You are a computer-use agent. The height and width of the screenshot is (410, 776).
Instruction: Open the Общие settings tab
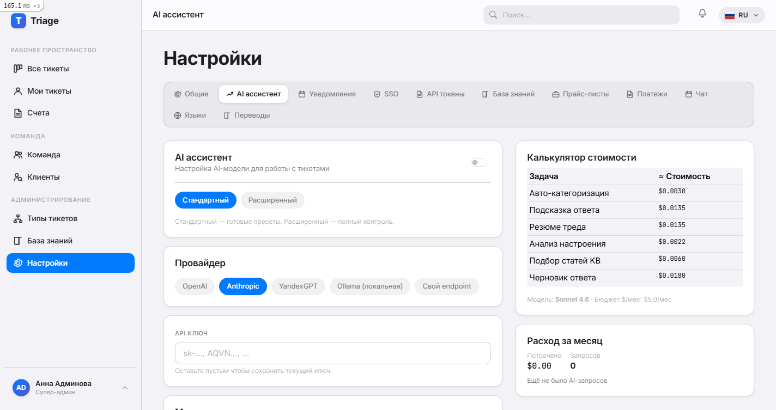(x=191, y=94)
